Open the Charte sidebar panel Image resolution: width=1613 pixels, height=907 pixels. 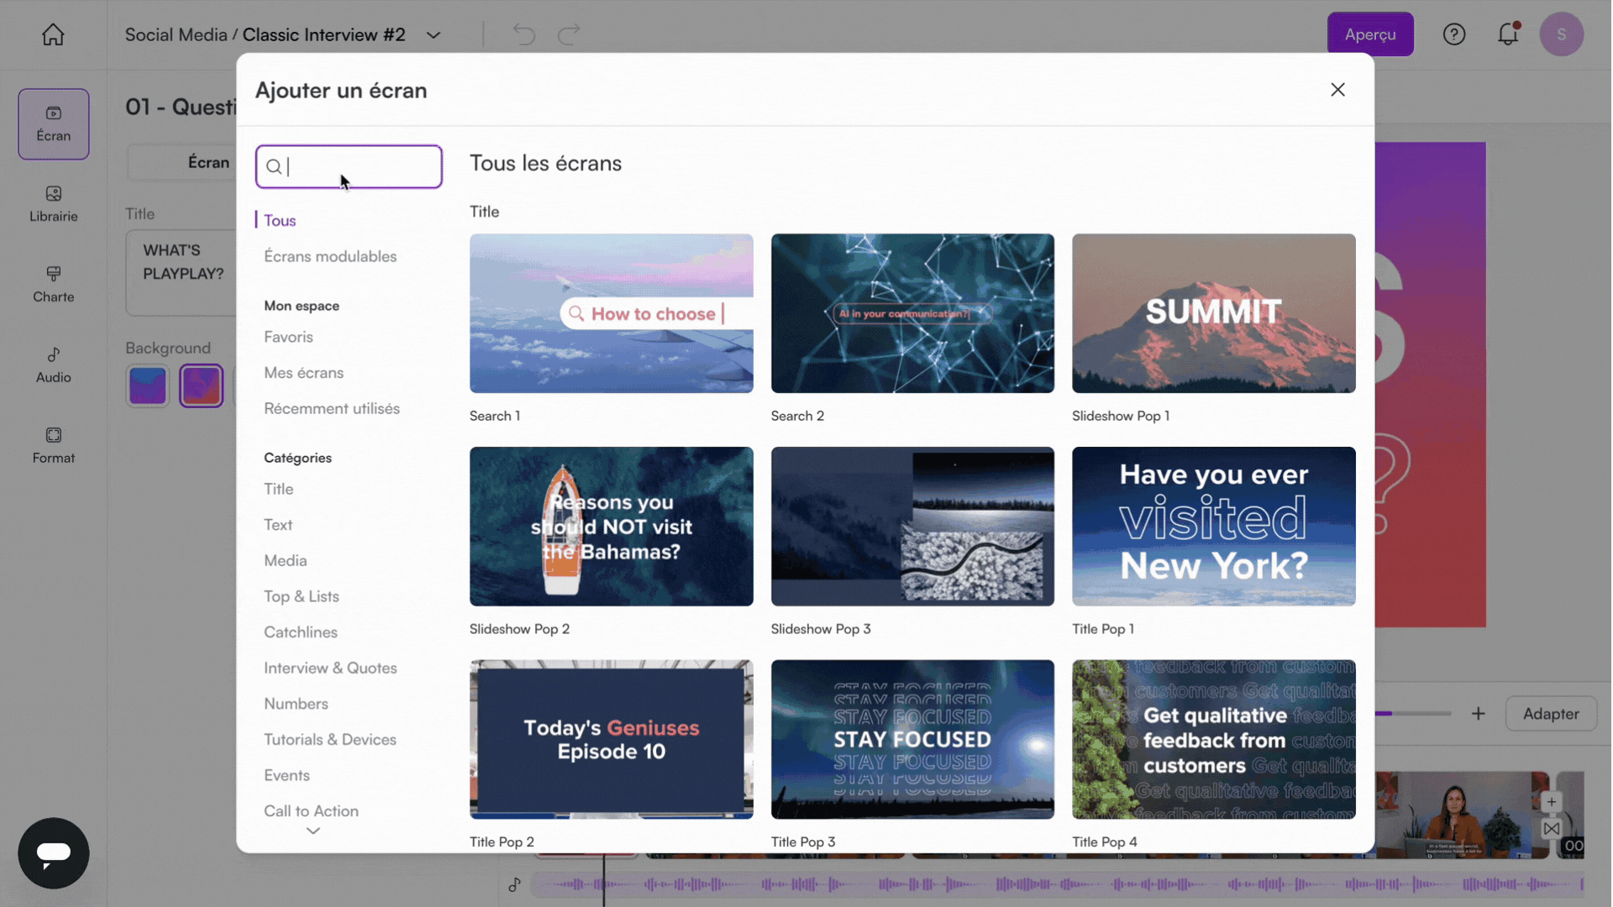point(53,284)
